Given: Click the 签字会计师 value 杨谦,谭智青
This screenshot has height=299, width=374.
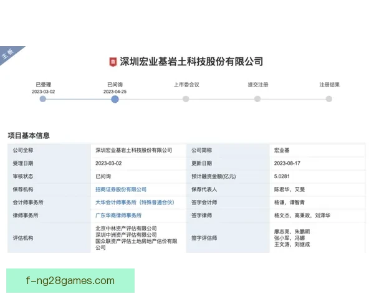Looking at the screenshot, I should (x=289, y=202).
